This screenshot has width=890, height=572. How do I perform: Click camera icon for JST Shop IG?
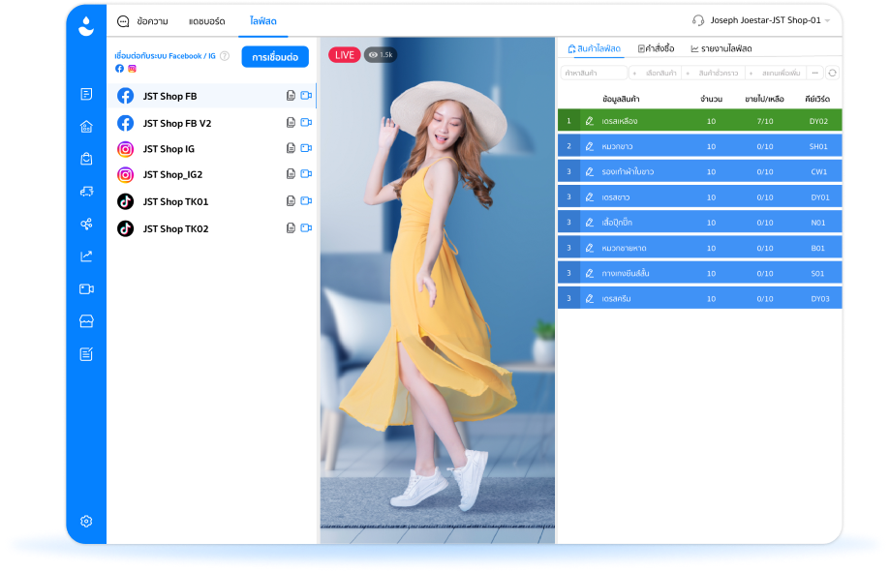tap(306, 148)
